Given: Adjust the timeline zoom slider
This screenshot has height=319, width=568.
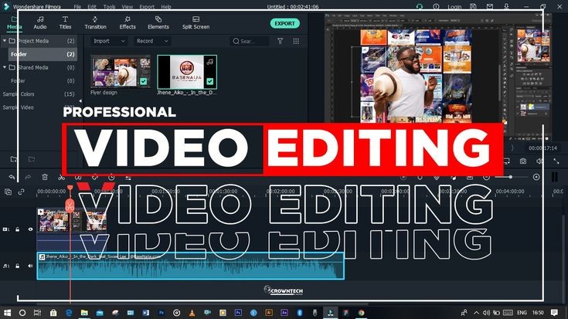Looking at the screenshot, I should 511,177.
